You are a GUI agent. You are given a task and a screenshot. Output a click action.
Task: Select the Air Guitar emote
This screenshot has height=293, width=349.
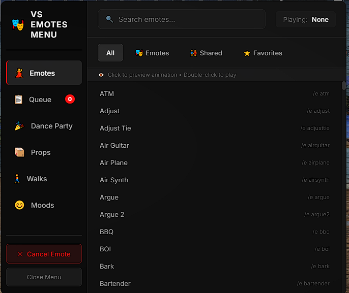[215, 145]
